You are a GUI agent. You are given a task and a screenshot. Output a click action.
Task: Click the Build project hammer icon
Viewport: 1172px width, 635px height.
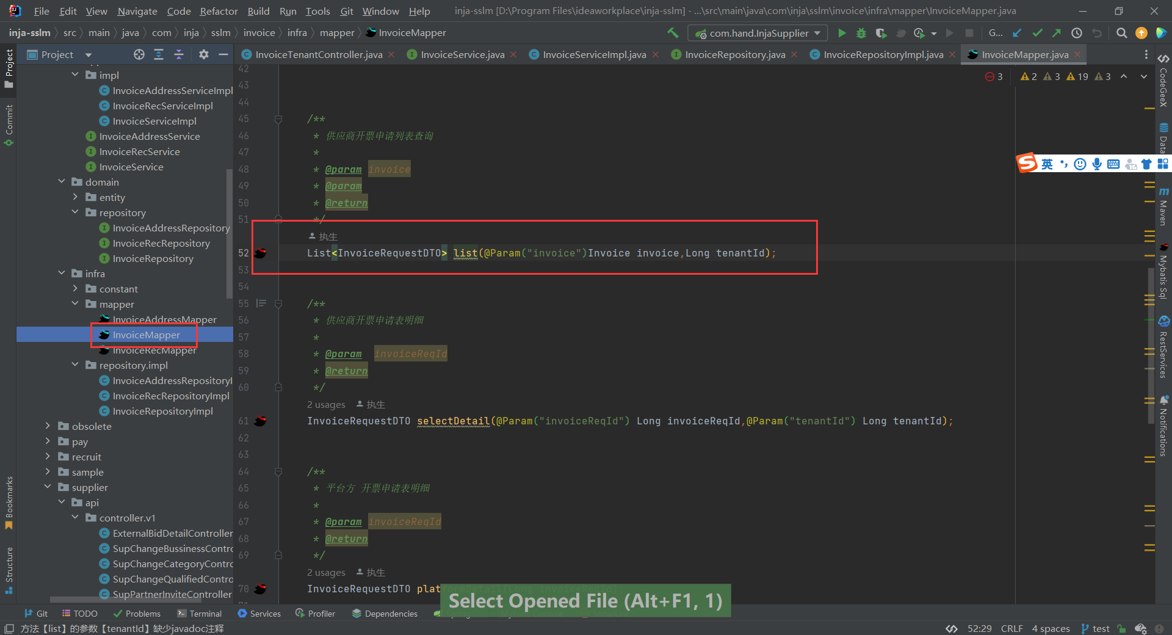point(673,33)
